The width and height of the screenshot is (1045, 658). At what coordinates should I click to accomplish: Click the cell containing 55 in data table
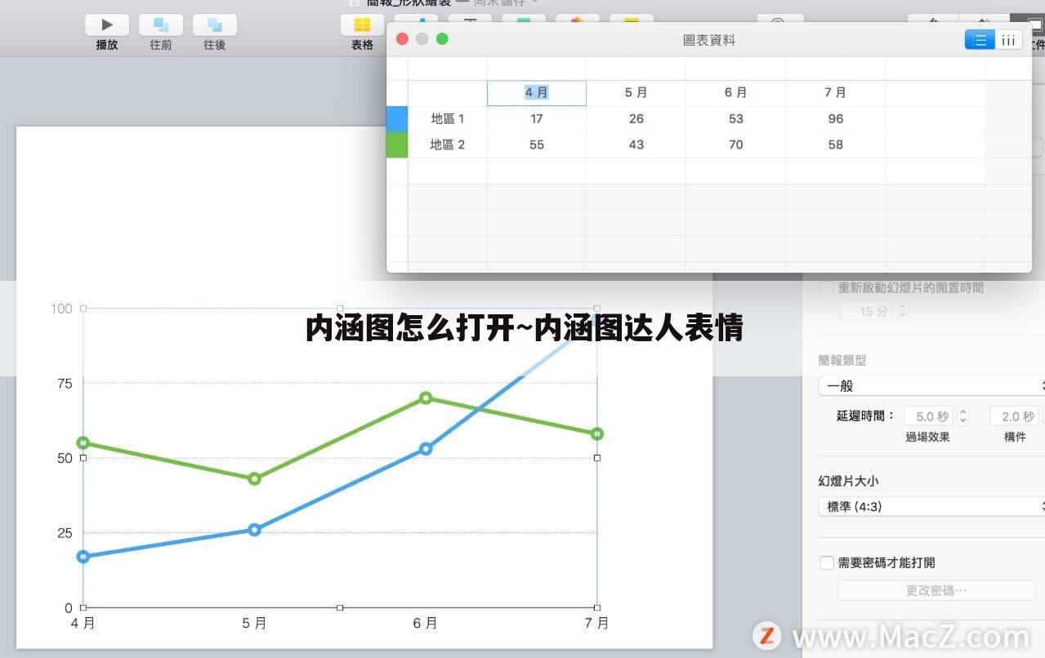(537, 145)
